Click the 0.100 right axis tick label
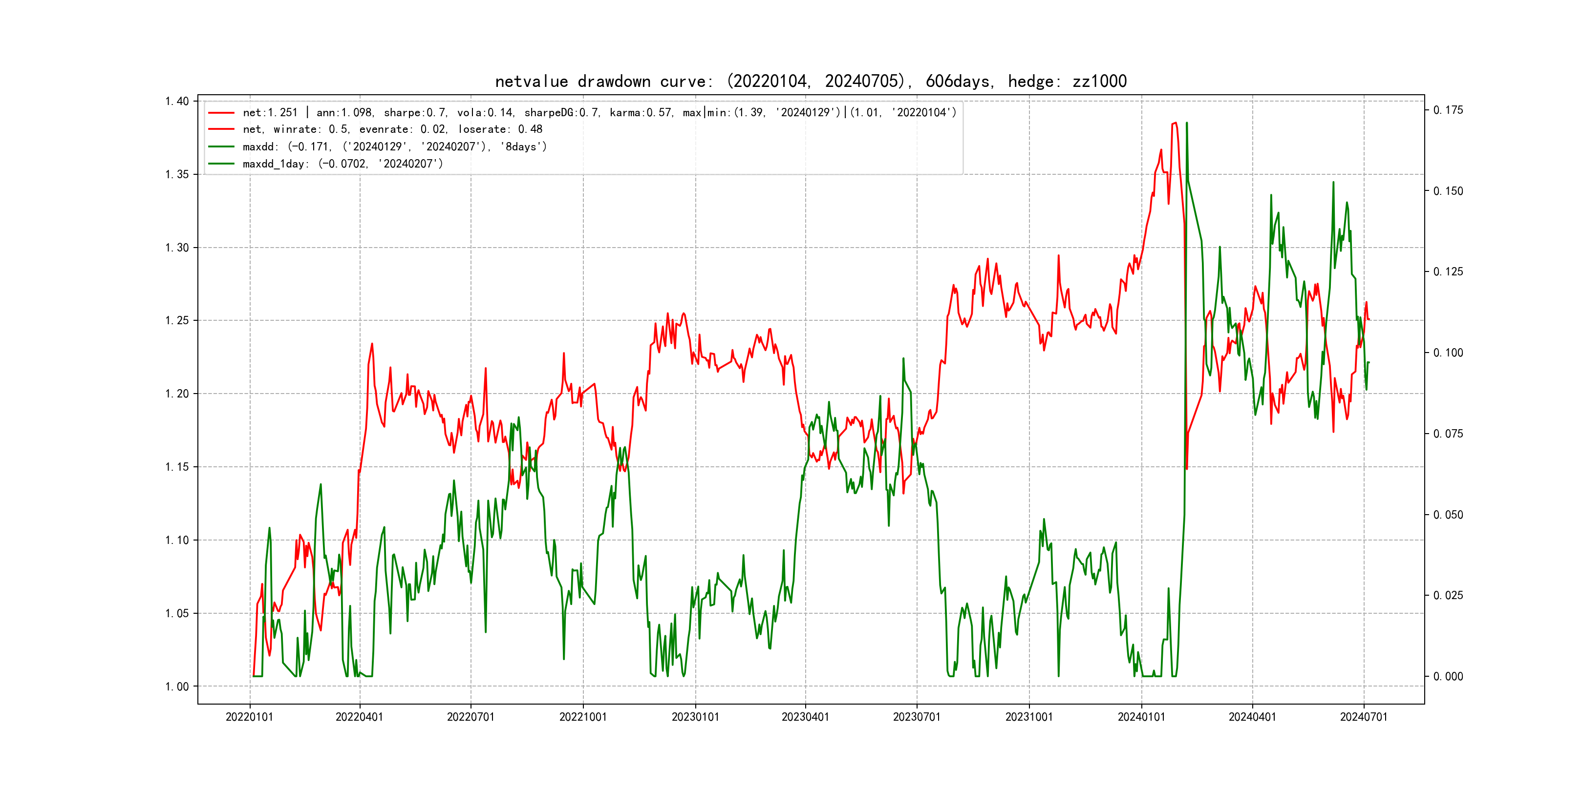 coord(1449,353)
